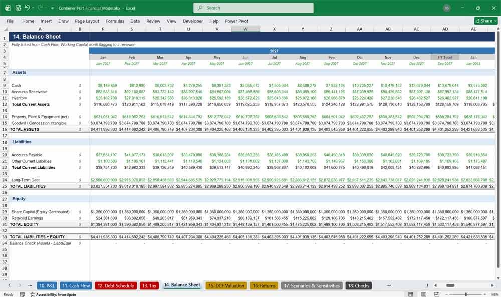
Task: Switch to the Insert ribbon tab
Action: click(46, 21)
